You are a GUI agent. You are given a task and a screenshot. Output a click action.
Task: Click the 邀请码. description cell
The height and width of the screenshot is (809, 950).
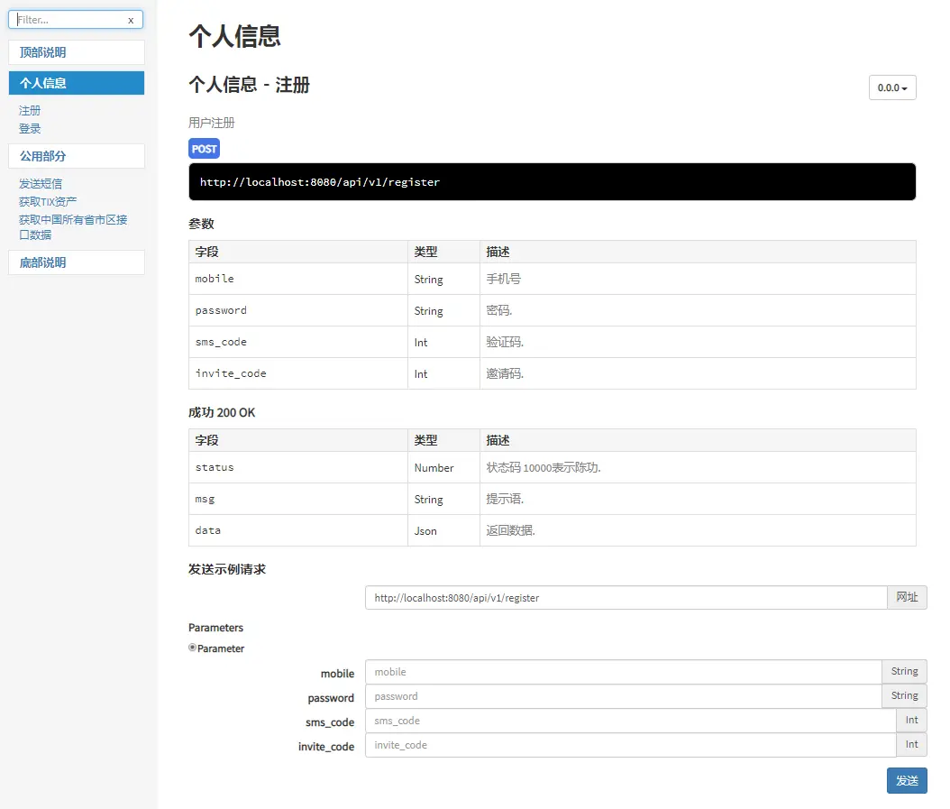pos(698,373)
